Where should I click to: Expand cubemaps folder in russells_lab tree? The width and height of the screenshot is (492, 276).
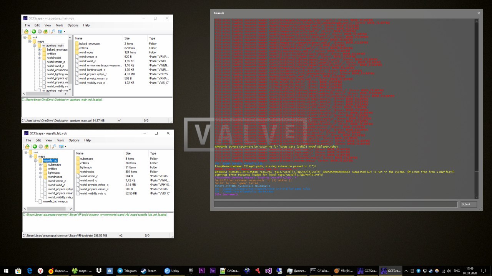(40, 164)
